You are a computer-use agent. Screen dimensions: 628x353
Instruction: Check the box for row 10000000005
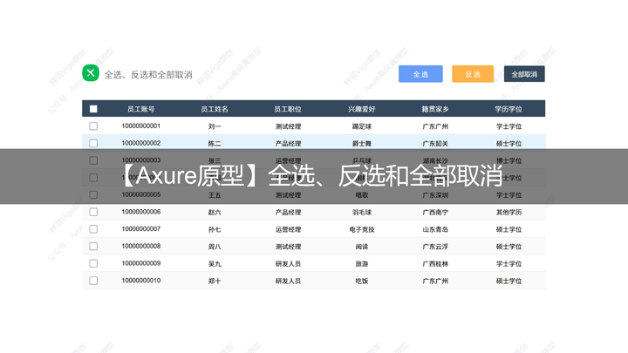point(93,195)
